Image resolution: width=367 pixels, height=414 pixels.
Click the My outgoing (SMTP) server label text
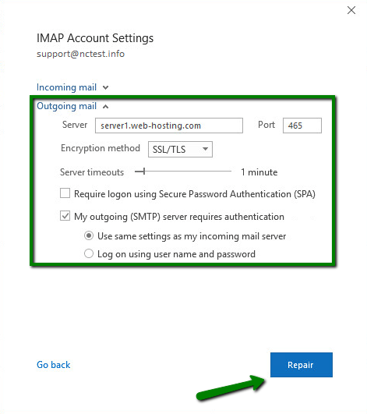click(179, 217)
